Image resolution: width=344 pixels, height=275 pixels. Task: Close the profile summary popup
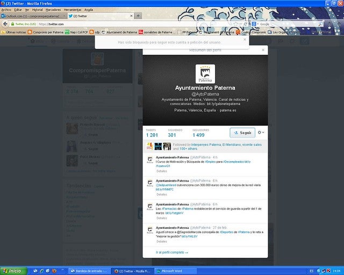click(263, 50)
